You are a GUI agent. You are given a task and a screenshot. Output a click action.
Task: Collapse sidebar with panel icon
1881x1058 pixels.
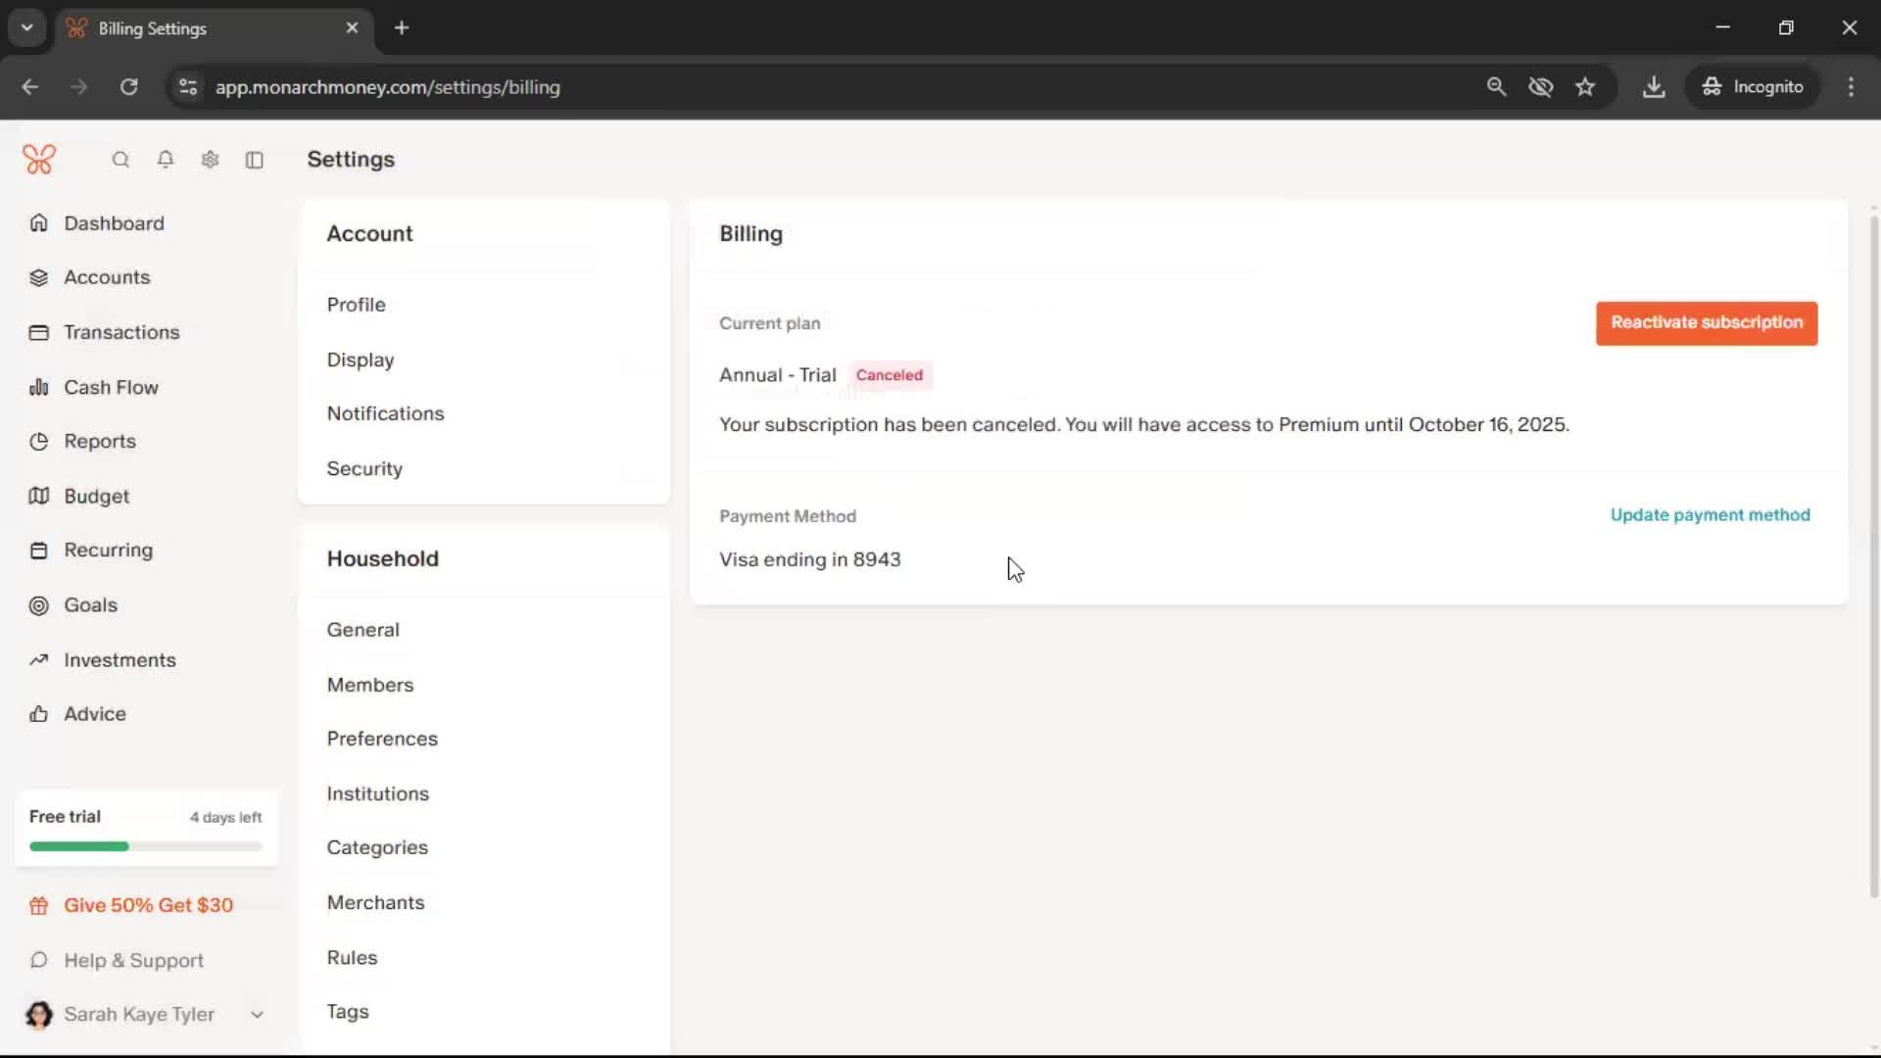[x=255, y=160]
